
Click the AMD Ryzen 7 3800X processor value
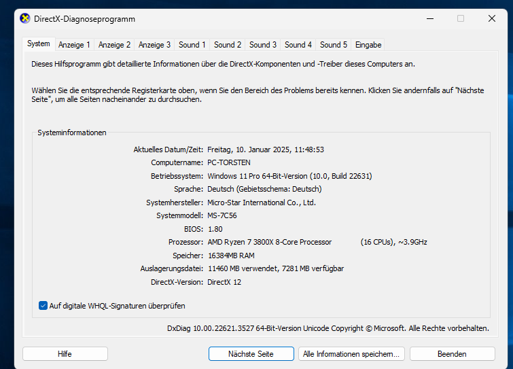tap(270, 242)
